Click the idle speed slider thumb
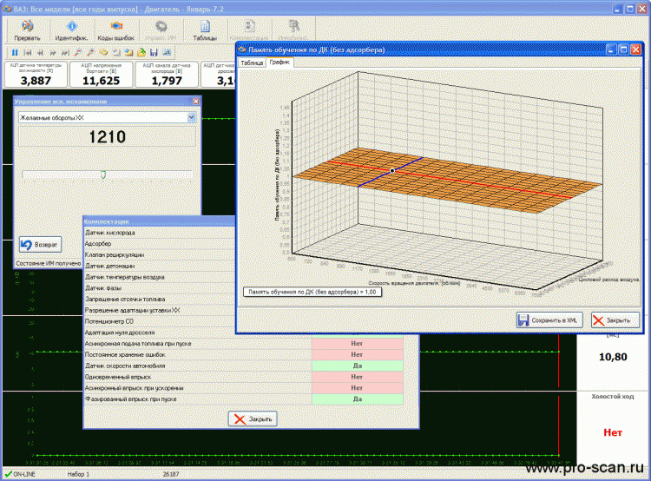The width and height of the screenshot is (651, 481). (103, 174)
